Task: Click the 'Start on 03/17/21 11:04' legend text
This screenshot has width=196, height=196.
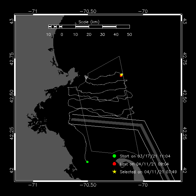Action: (145, 156)
